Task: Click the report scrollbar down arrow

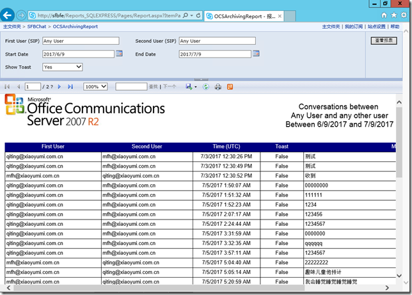Action: tap(399, 276)
